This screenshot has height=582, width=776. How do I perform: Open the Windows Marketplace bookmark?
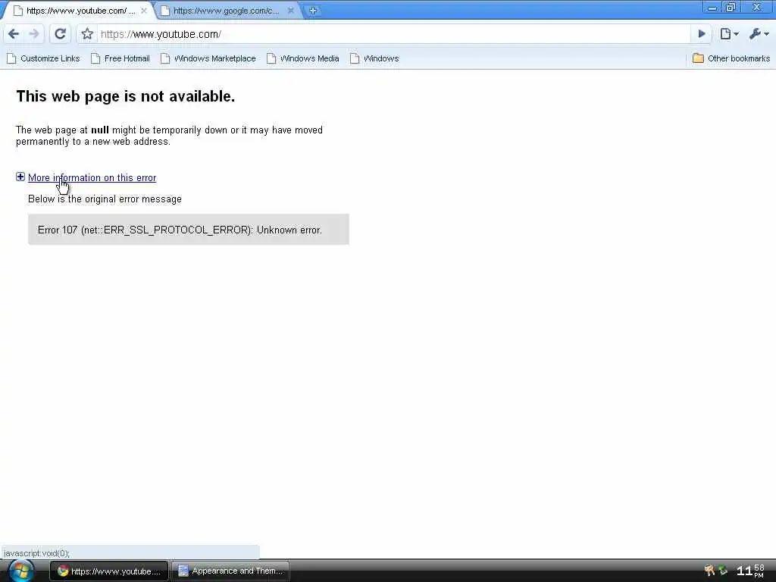208,58
